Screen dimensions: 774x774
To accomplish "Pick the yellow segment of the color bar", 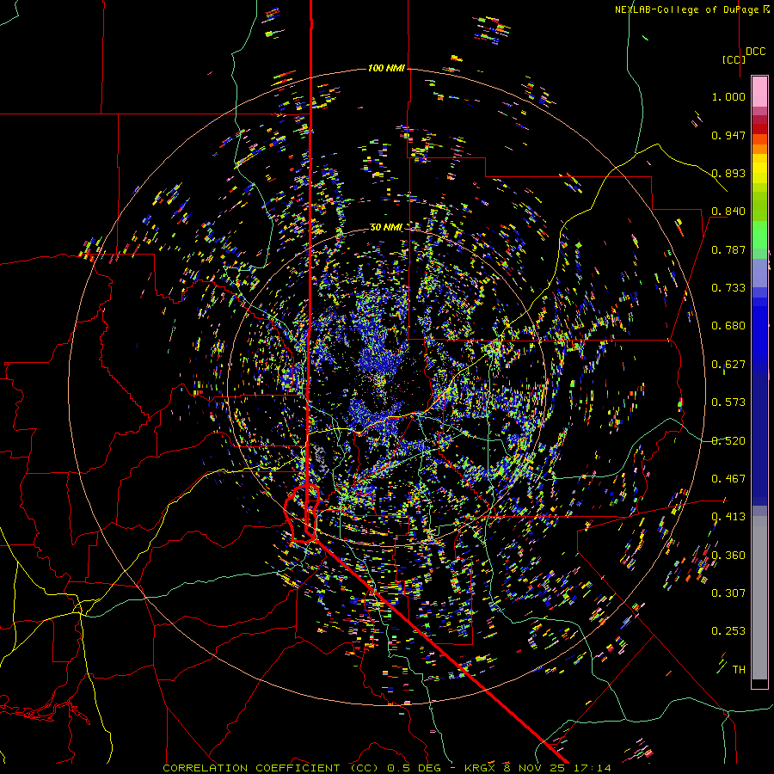I will [x=759, y=169].
